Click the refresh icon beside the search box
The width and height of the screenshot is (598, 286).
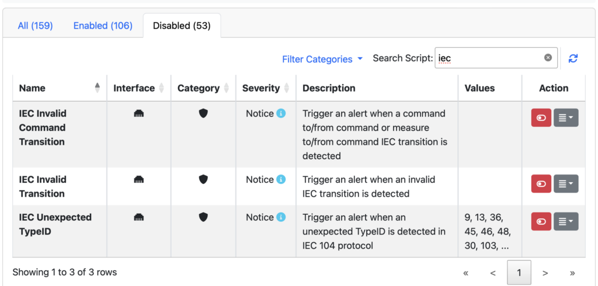(573, 58)
